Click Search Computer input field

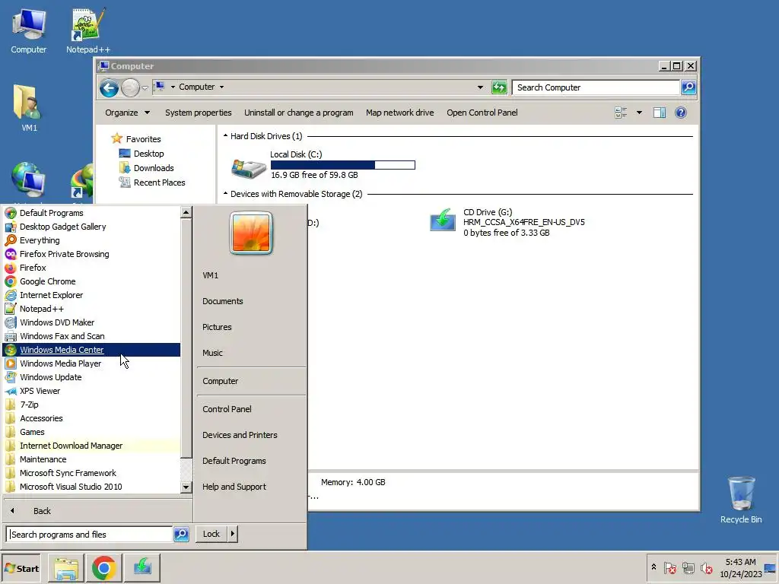click(595, 87)
